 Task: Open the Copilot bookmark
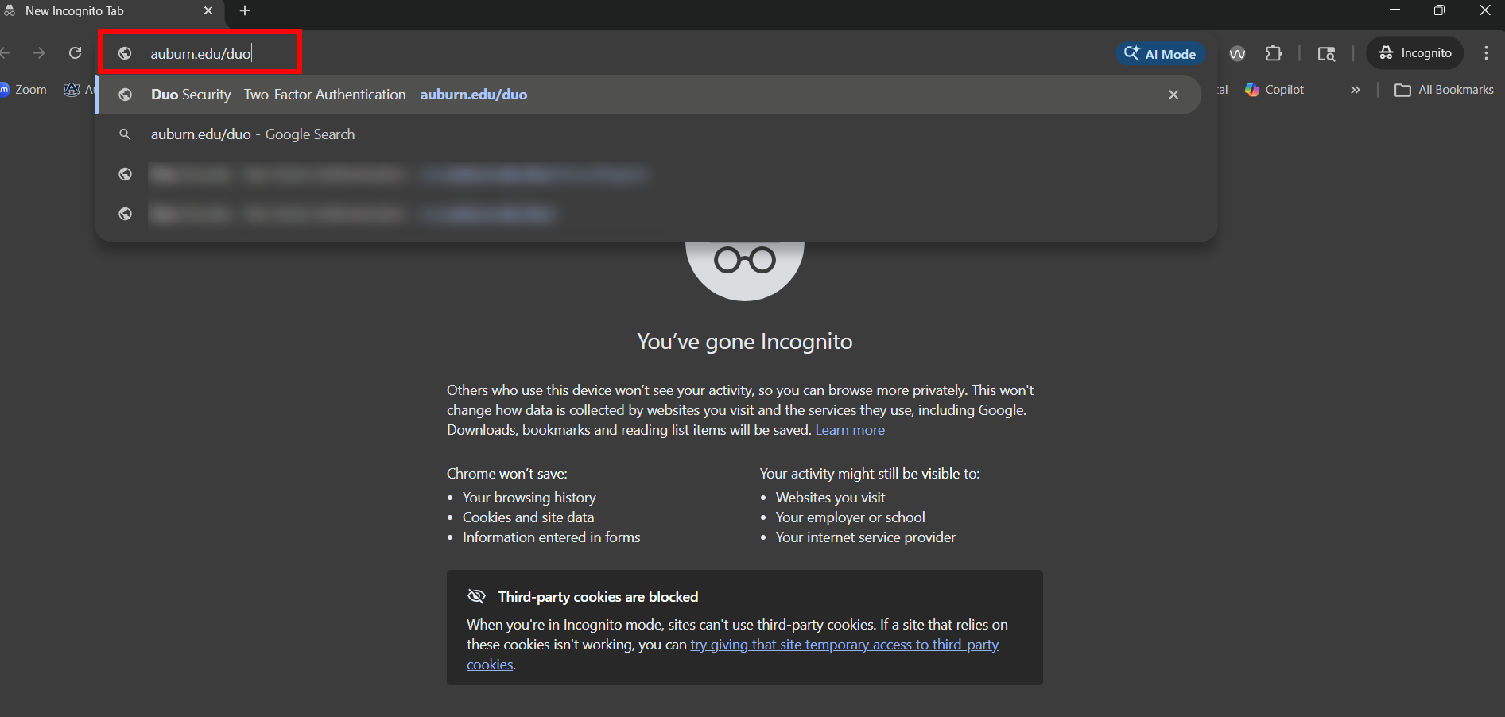1274,90
